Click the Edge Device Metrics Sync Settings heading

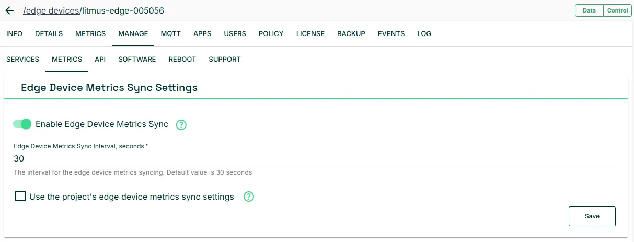[x=109, y=87]
